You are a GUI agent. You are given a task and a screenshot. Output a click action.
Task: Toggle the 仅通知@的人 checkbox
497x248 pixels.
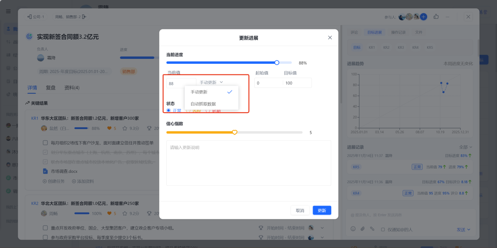point(383,230)
